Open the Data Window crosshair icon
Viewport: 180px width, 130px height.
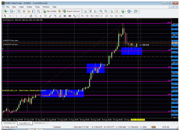24,11
